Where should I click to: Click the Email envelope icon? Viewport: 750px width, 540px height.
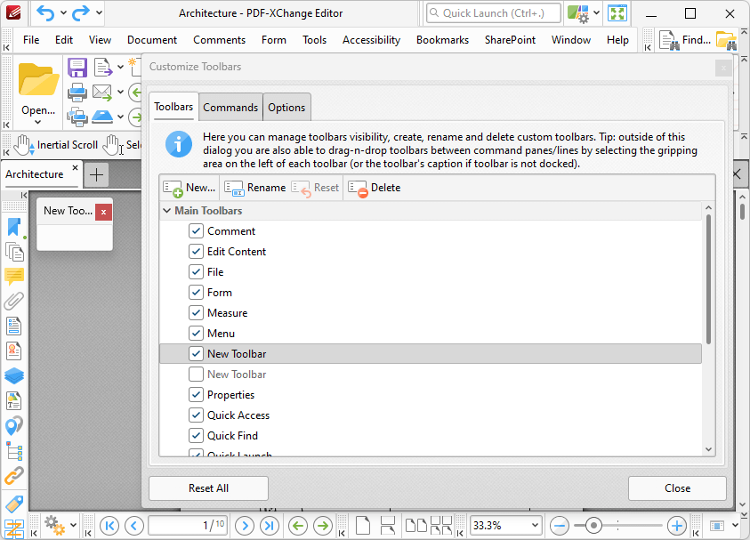pyautogui.click(x=102, y=93)
